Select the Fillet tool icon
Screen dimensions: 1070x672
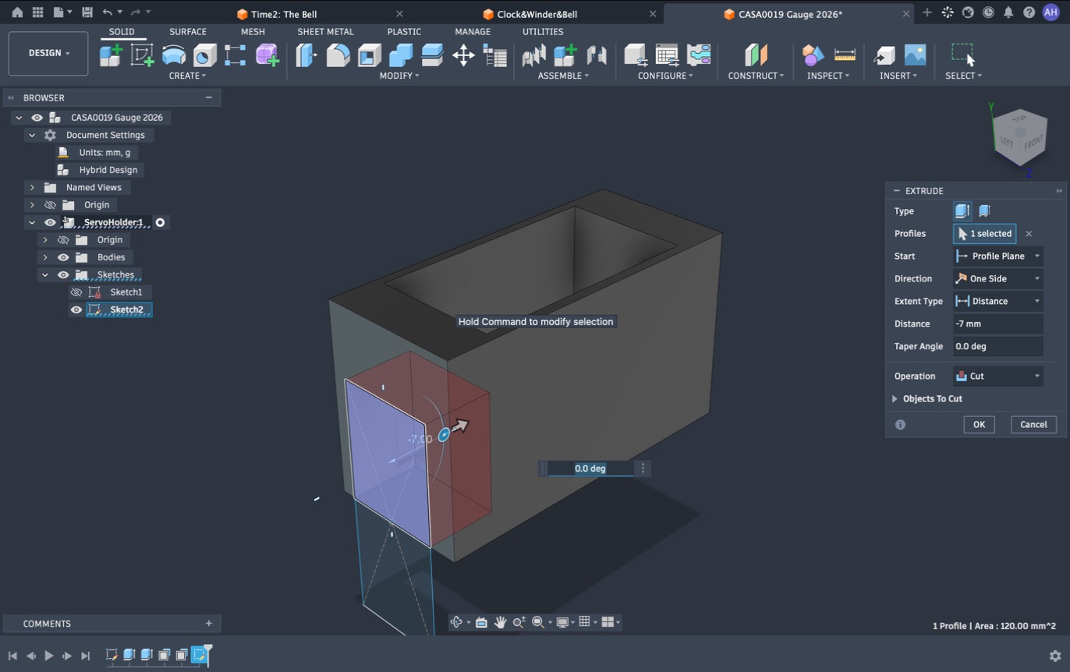click(x=338, y=55)
